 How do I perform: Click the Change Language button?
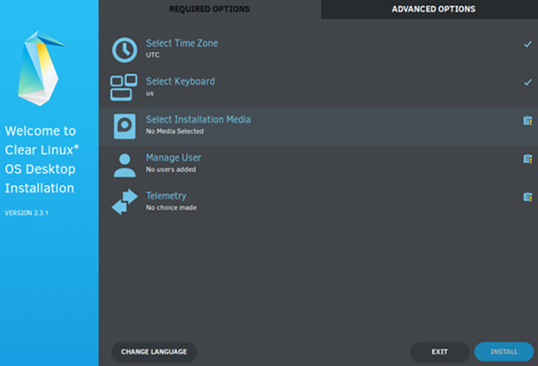click(153, 352)
